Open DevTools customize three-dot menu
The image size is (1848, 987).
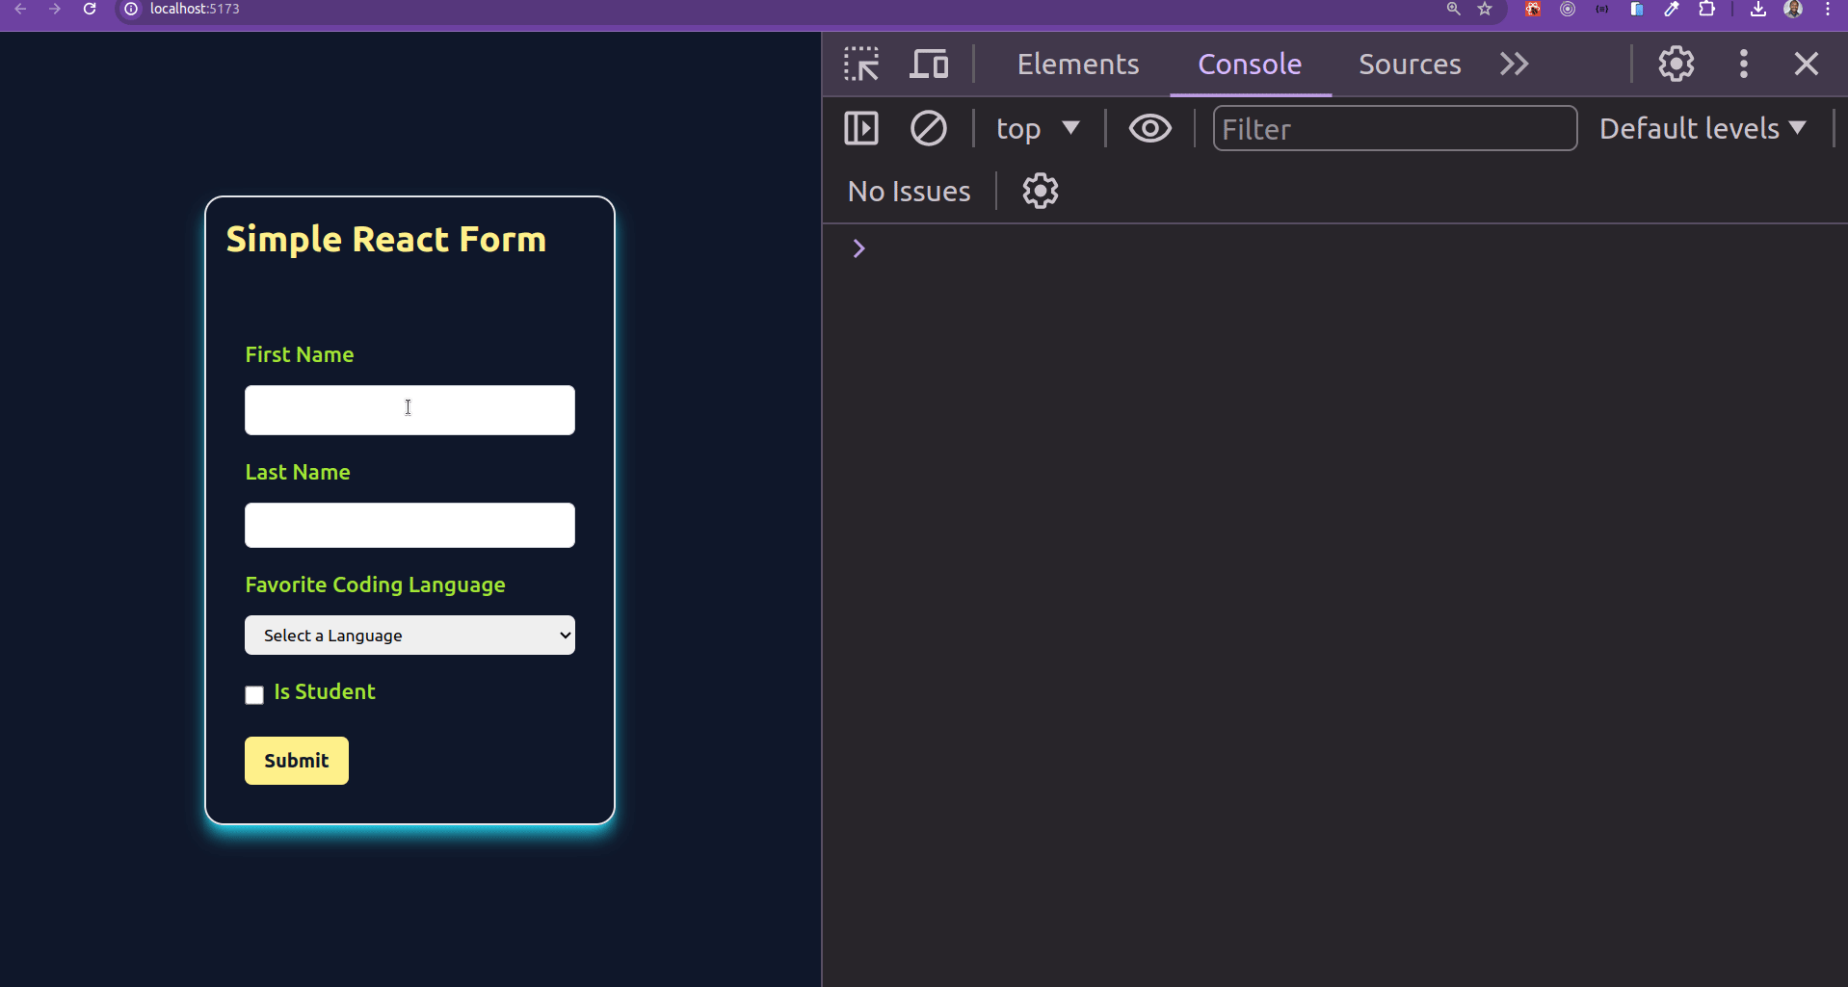pyautogui.click(x=1744, y=64)
